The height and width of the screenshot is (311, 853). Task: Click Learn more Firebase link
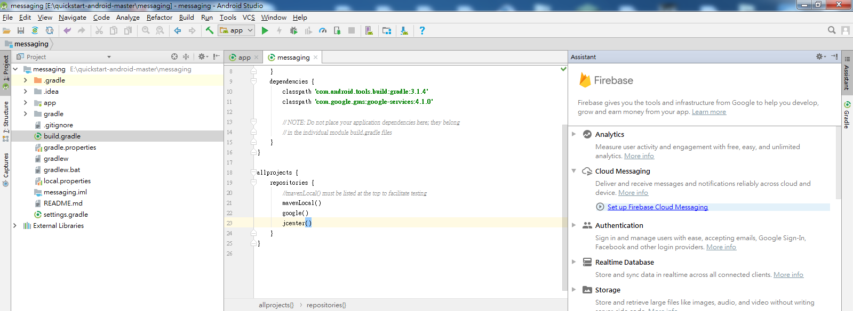tap(709, 112)
